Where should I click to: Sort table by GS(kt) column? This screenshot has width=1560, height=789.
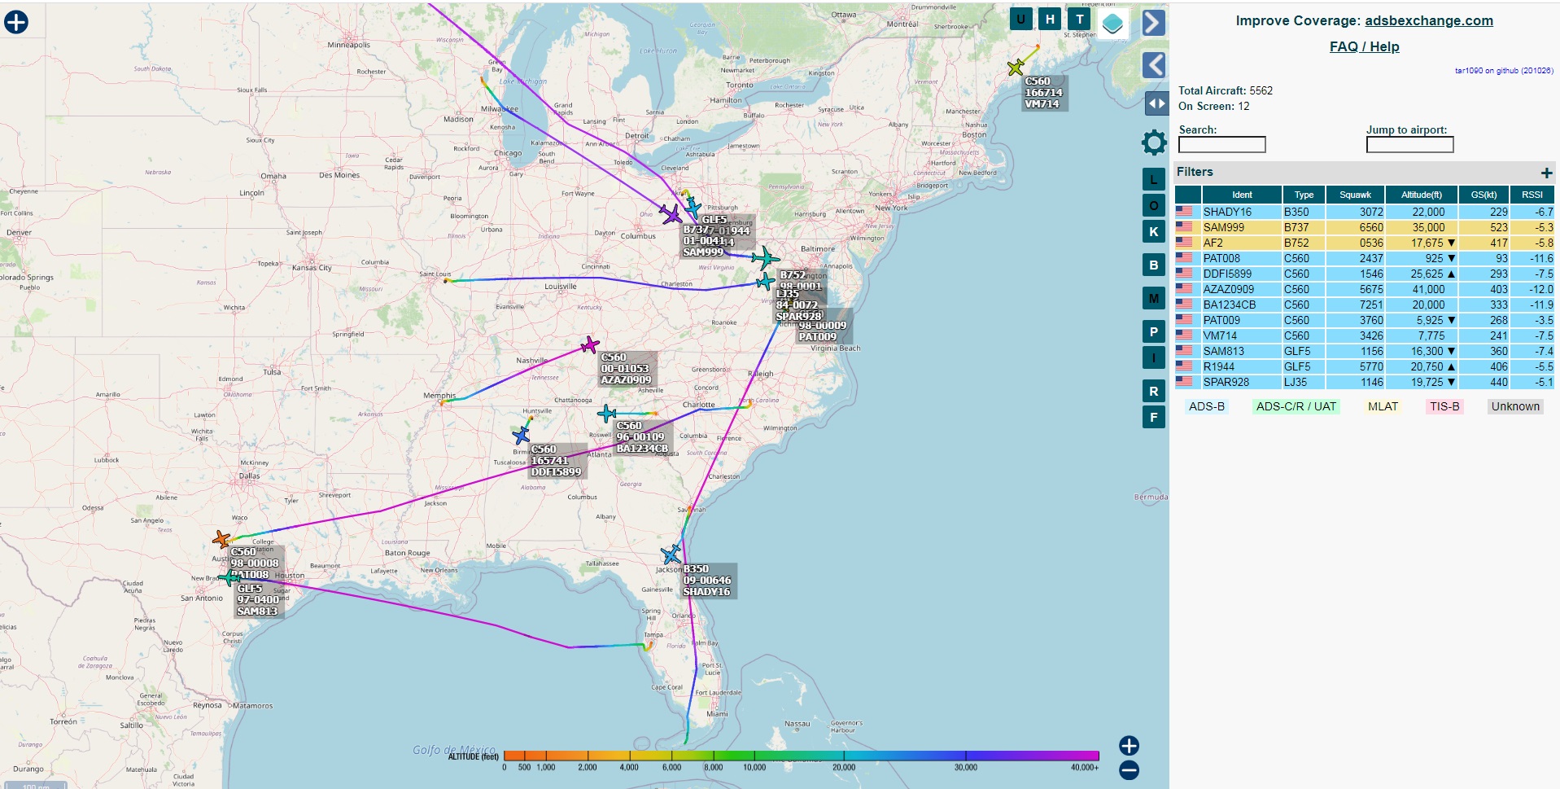(1484, 195)
